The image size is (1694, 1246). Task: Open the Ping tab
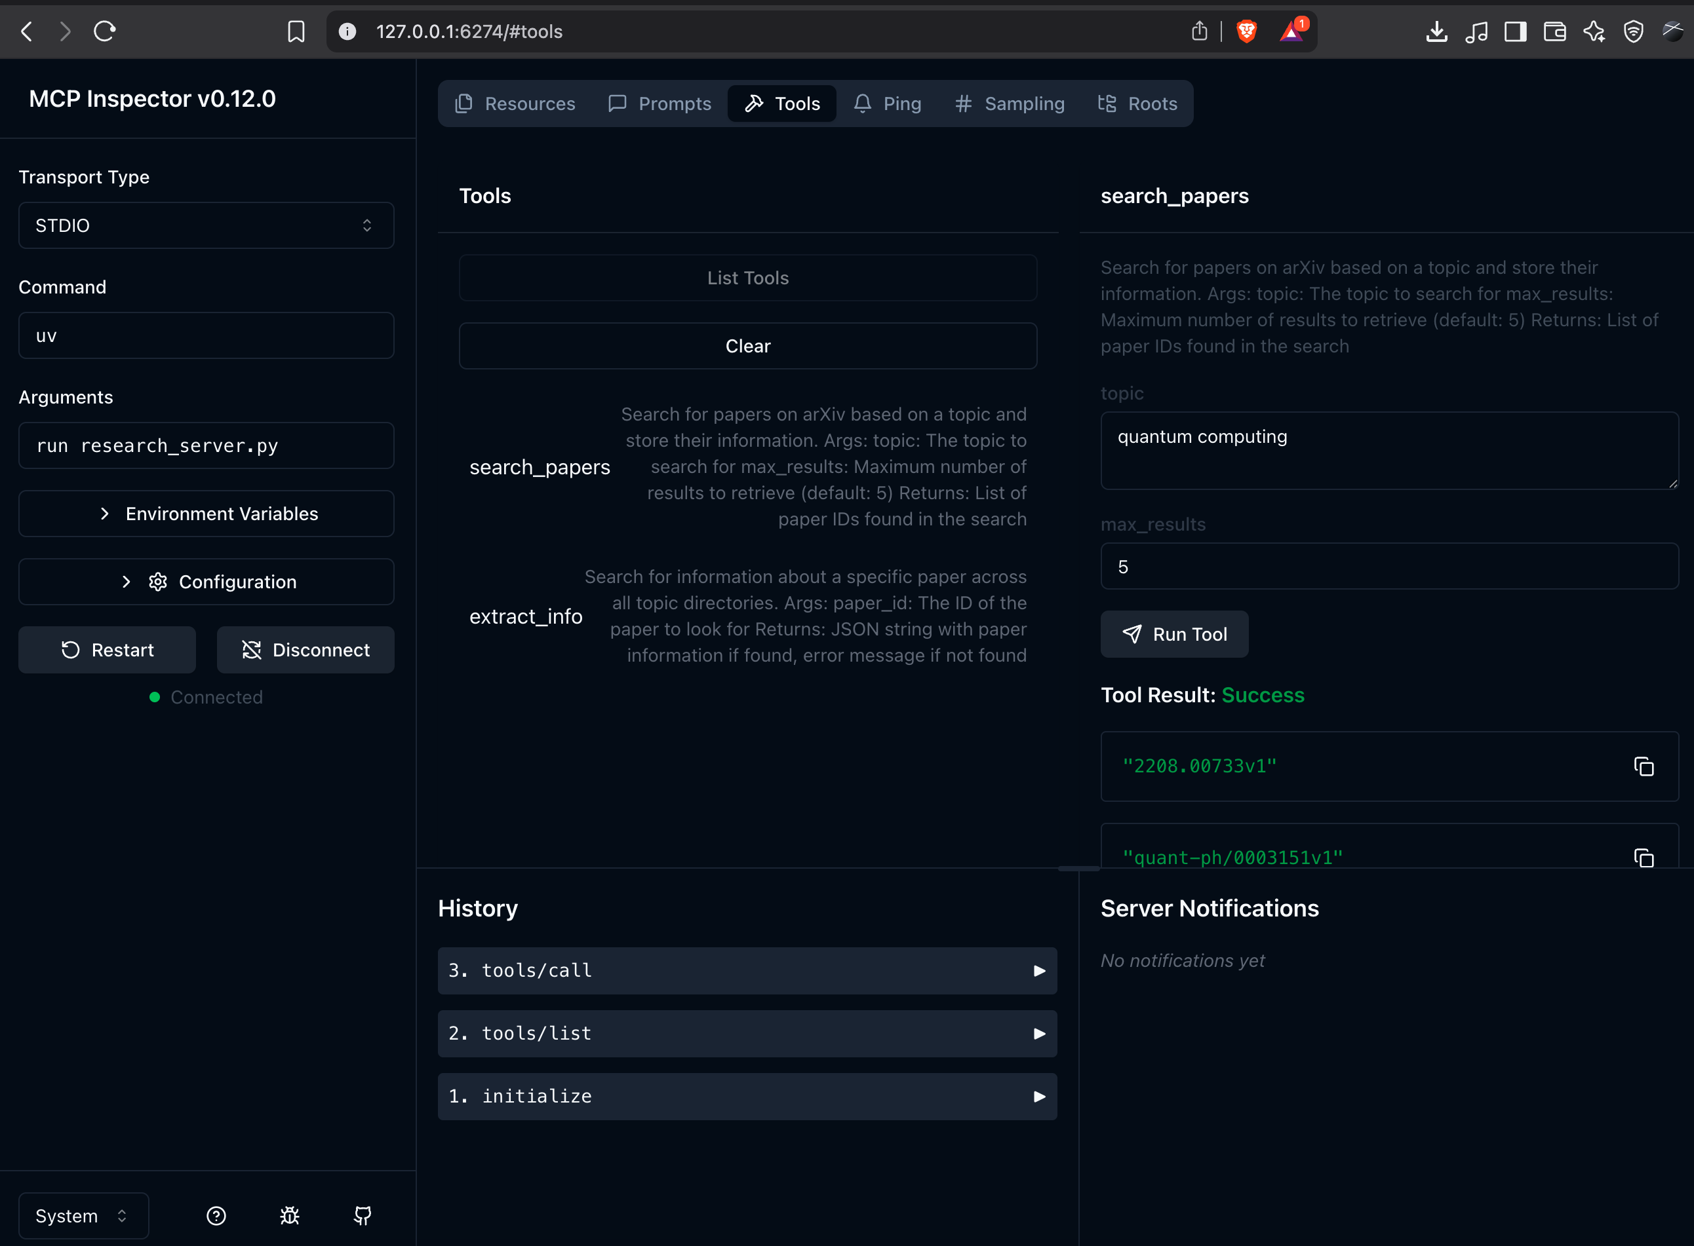(888, 104)
